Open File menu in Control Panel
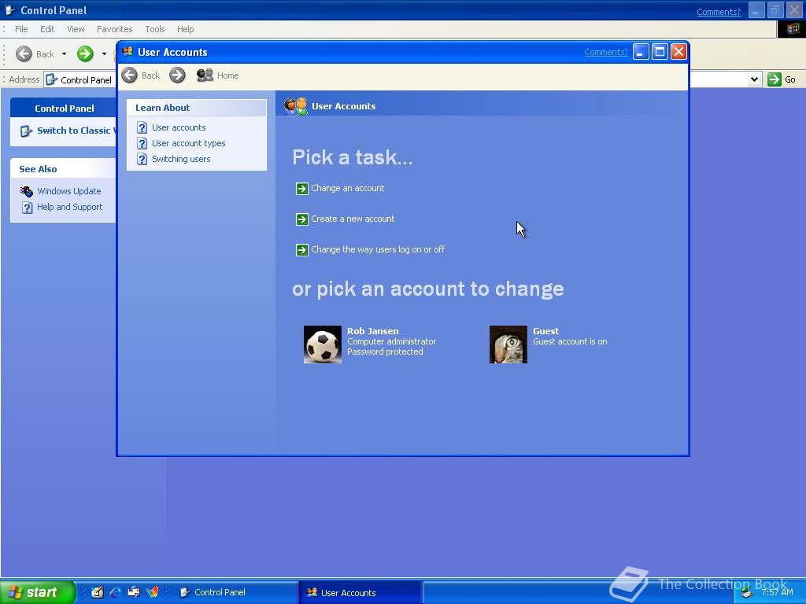 click(21, 29)
